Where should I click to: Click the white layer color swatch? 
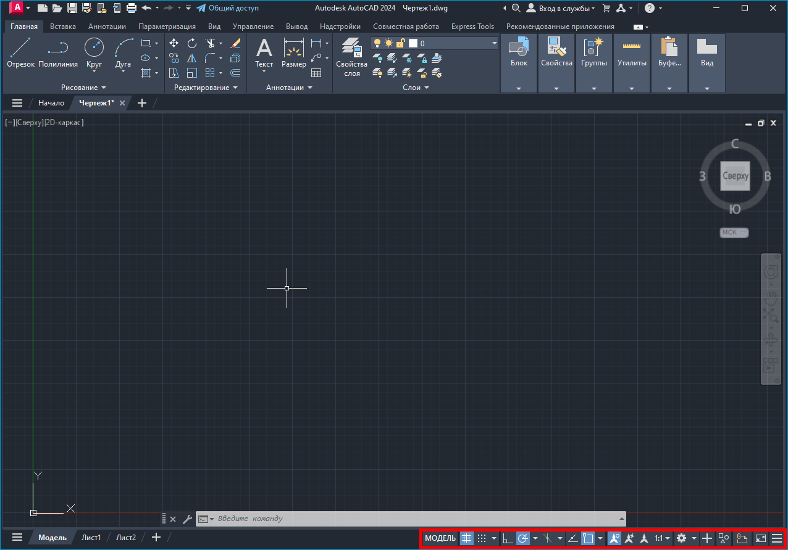click(413, 43)
